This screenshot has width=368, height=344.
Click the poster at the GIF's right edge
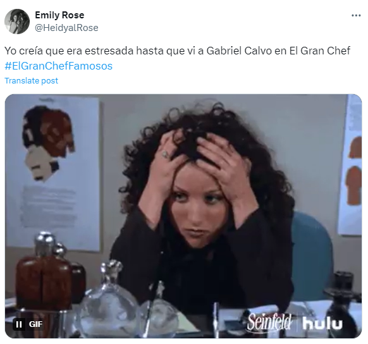350,164
